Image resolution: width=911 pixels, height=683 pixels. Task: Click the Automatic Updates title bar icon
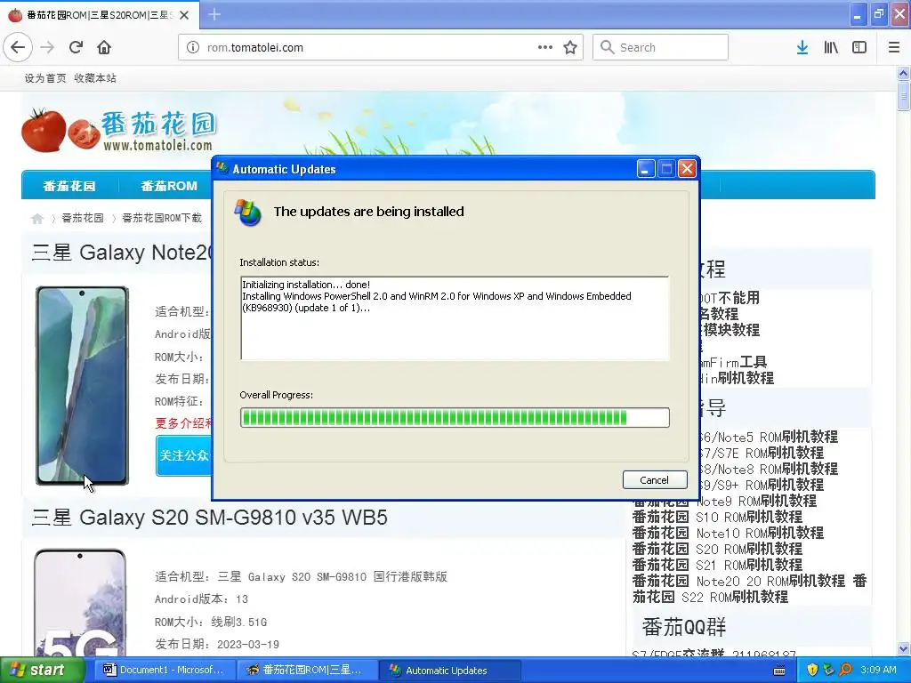tap(222, 169)
